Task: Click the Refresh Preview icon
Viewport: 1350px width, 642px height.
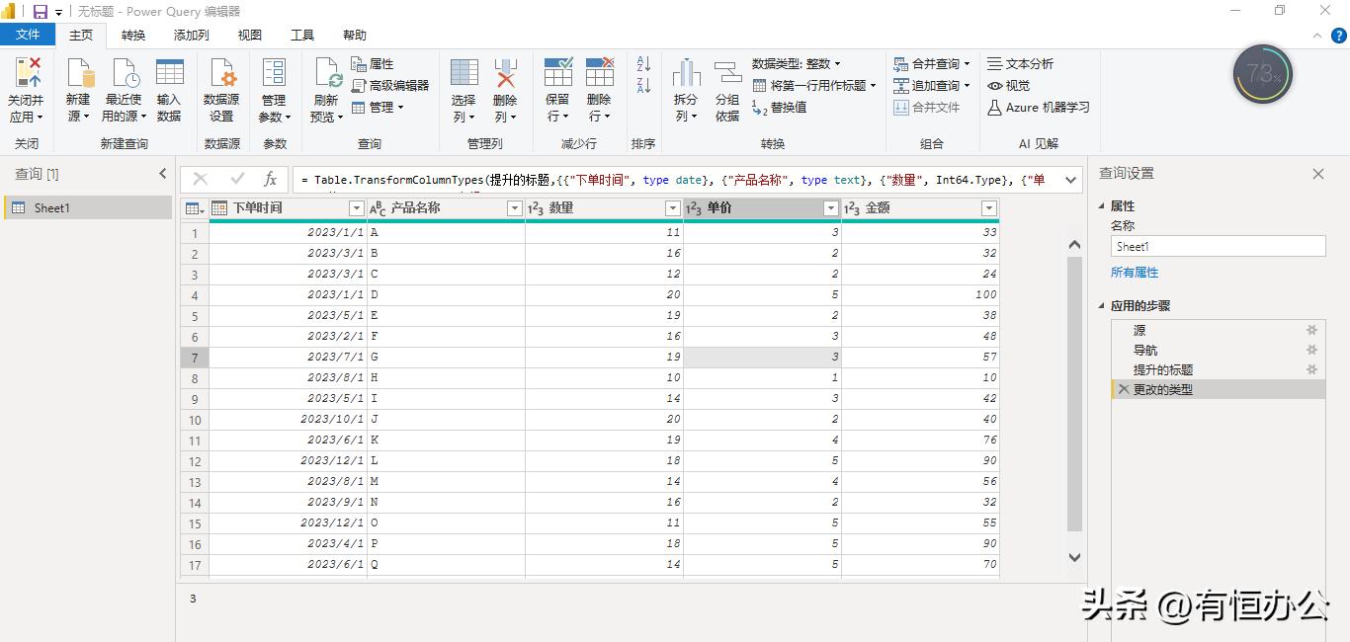Action: (x=326, y=87)
